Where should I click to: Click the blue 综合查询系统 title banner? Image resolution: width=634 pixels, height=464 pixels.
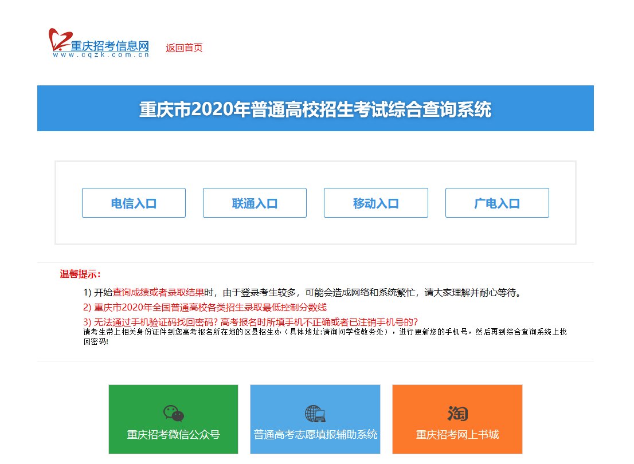(315, 108)
